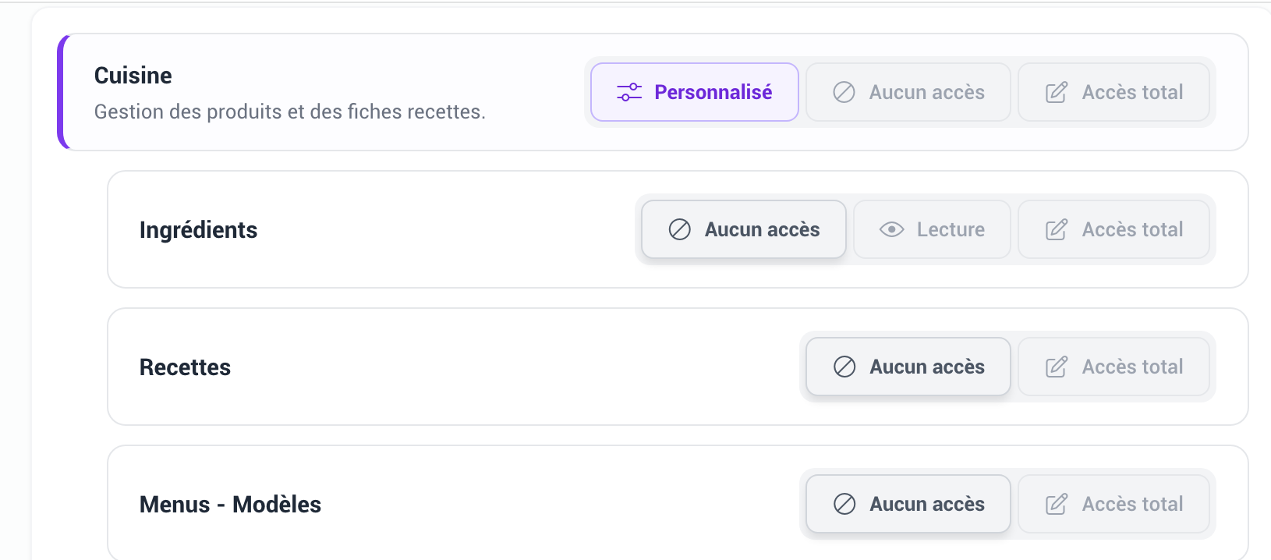The image size is (1271, 560).
Task: Give Recettes Accès total permission
Action: pos(1114,367)
